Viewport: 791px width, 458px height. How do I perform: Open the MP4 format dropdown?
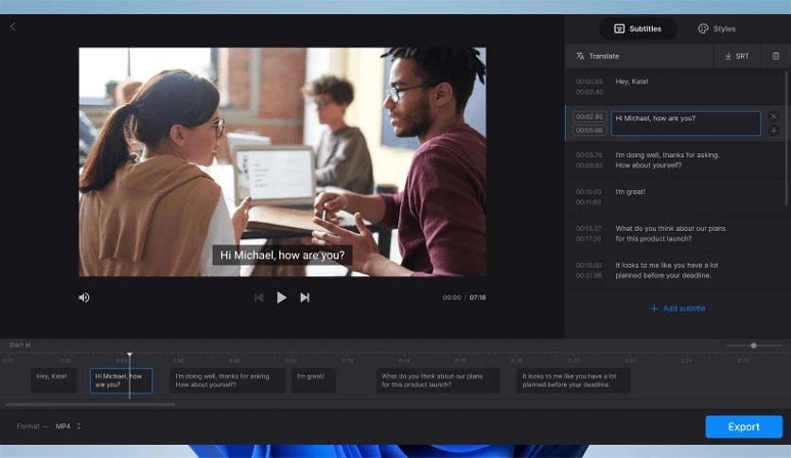(x=68, y=426)
